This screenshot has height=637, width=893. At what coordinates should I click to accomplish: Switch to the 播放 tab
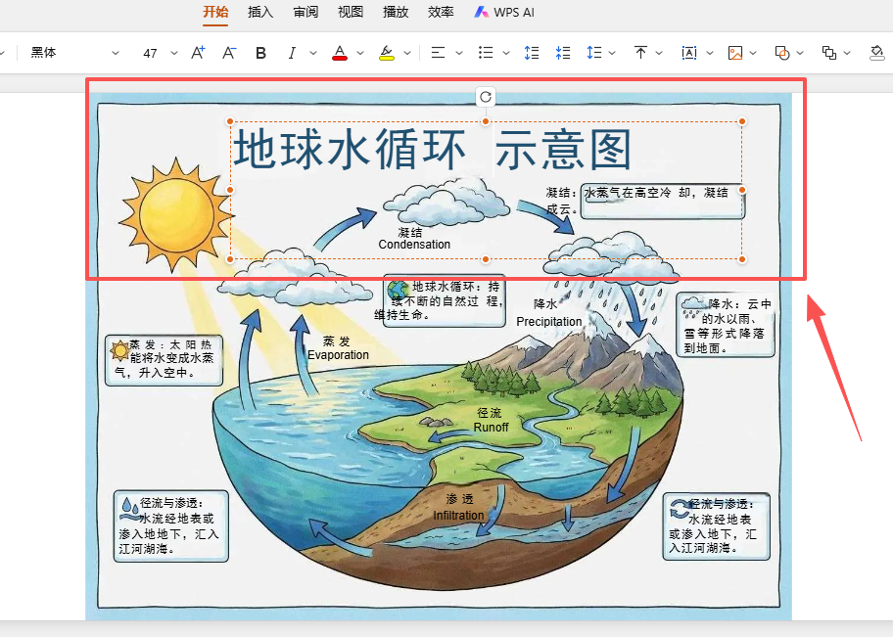(396, 13)
